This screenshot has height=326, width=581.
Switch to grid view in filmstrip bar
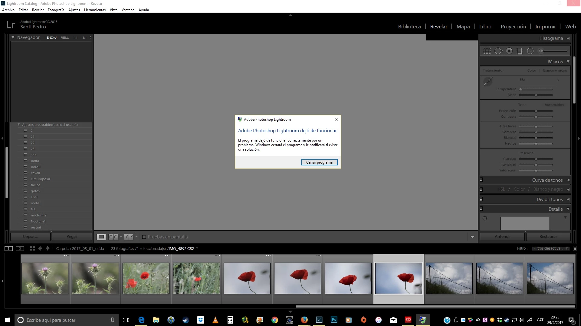(x=32, y=248)
